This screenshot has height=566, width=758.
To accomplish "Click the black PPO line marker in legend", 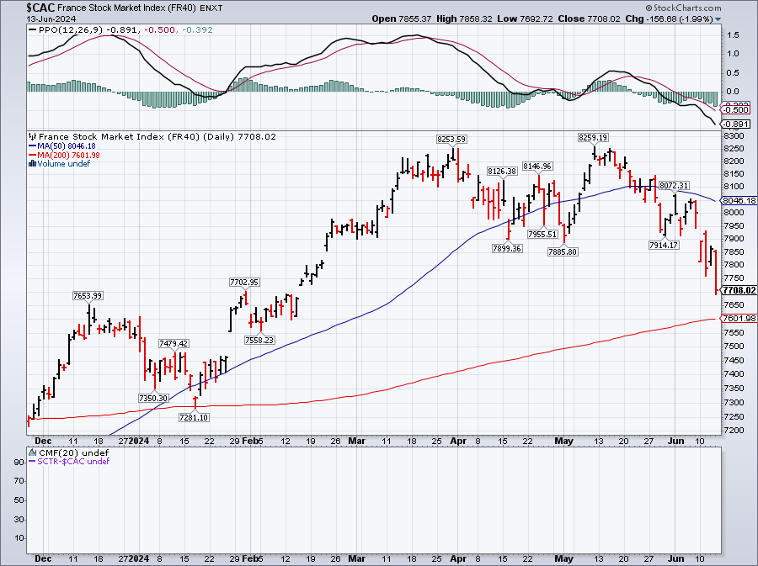I will click(31, 29).
